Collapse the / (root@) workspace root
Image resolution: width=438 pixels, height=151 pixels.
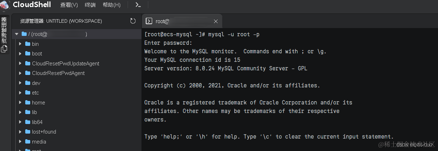16,34
